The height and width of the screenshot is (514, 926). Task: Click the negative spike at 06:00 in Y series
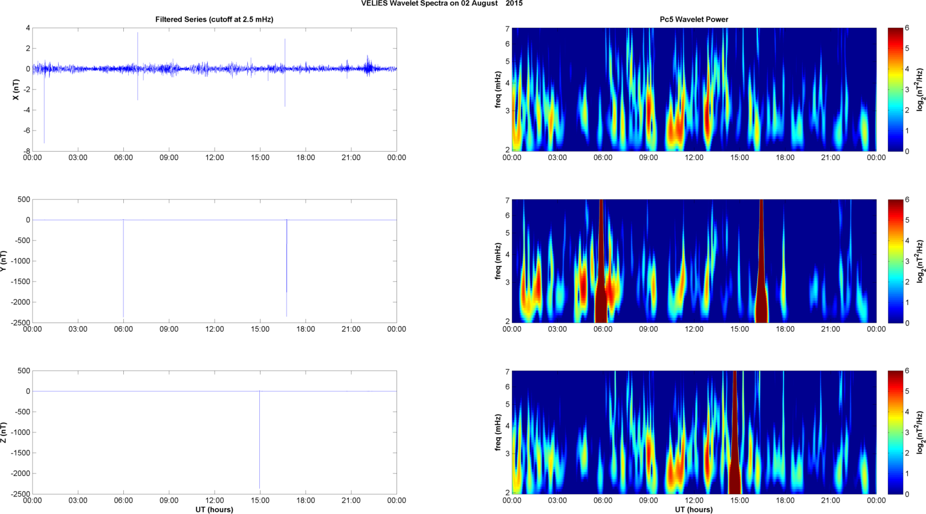(x=123, y=268)
